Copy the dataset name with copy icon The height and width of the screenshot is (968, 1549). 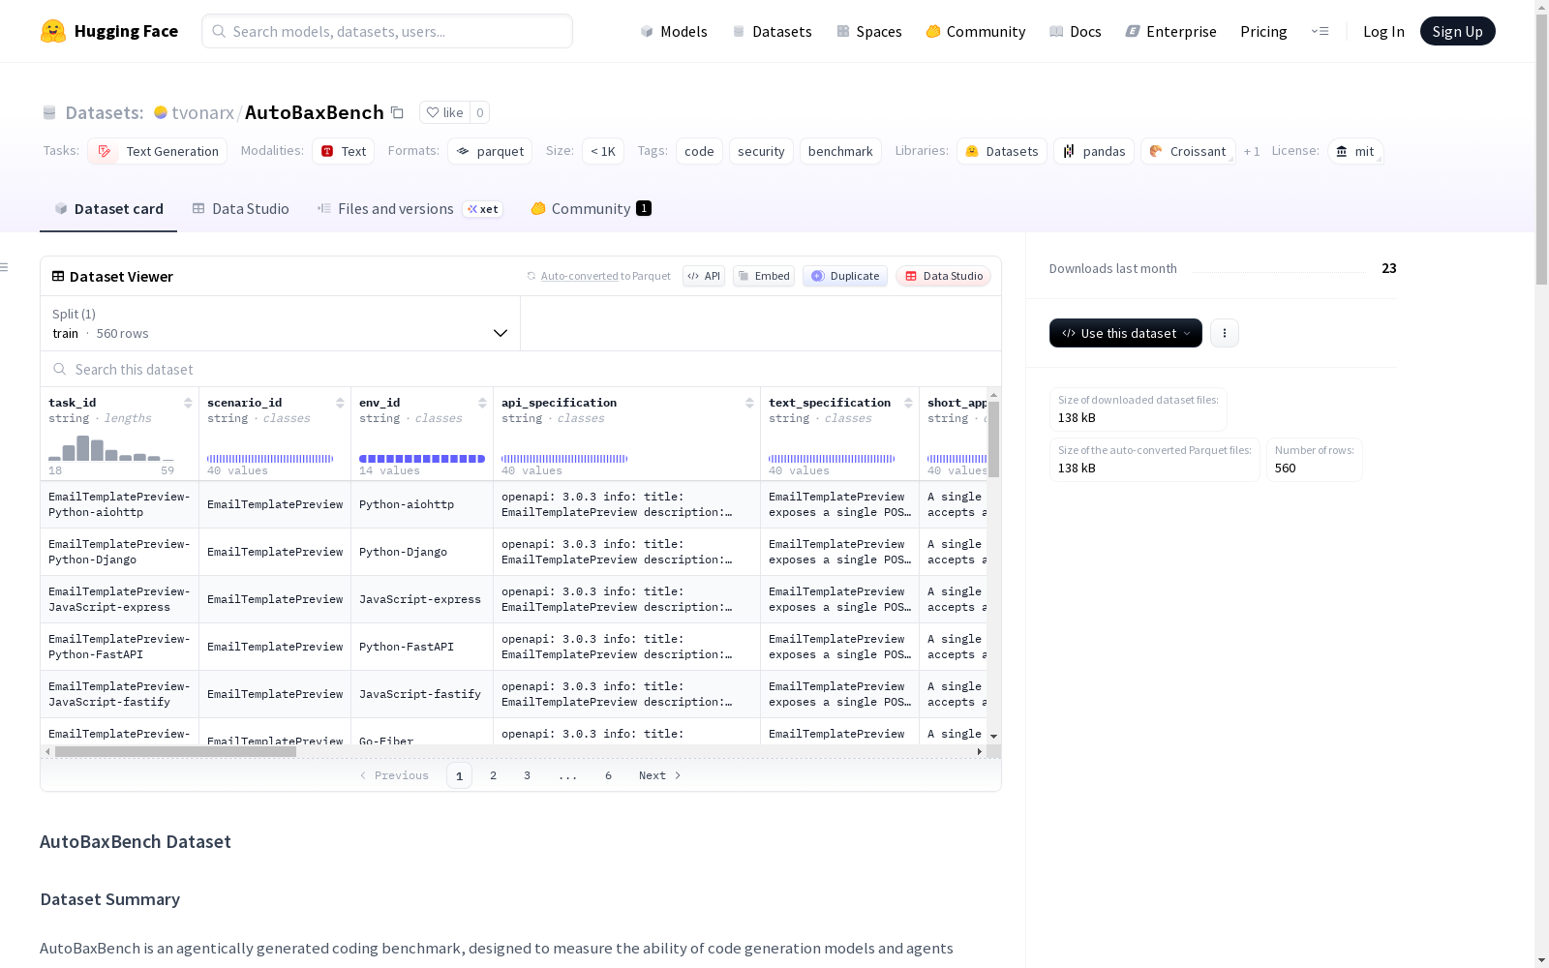397,112
